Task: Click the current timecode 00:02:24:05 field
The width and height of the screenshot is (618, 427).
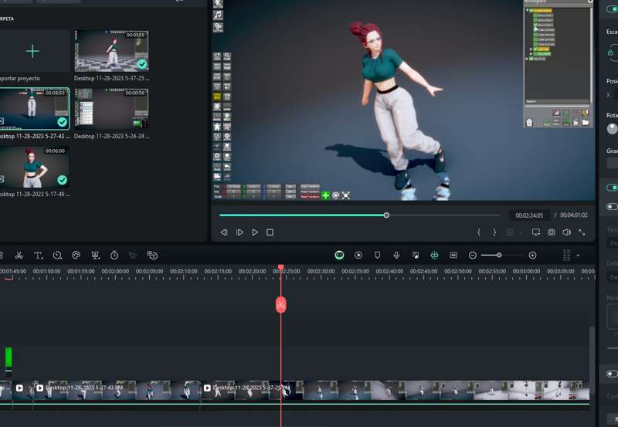Action: coord(529,215)
